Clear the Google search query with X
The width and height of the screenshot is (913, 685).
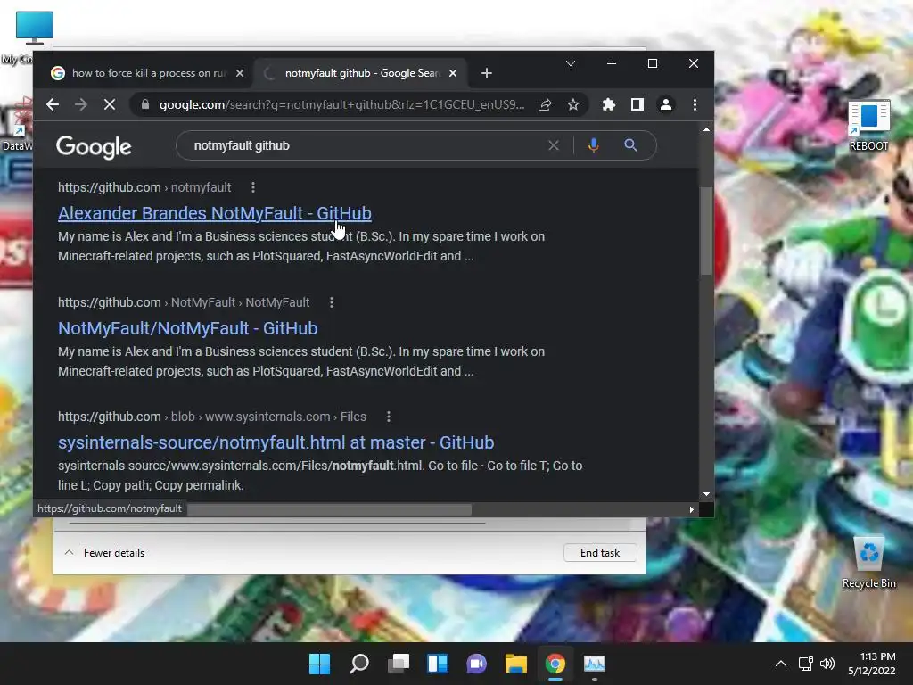pyautogui.click(x=554, y=145)
